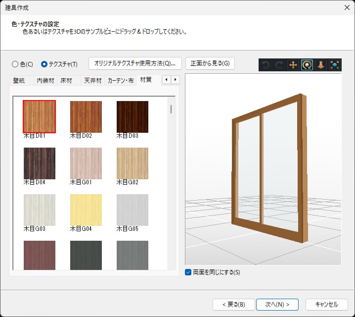Proceed with the 次へ(N) button
The height and width of the screenshot is (317, 355).
point(277,304)
